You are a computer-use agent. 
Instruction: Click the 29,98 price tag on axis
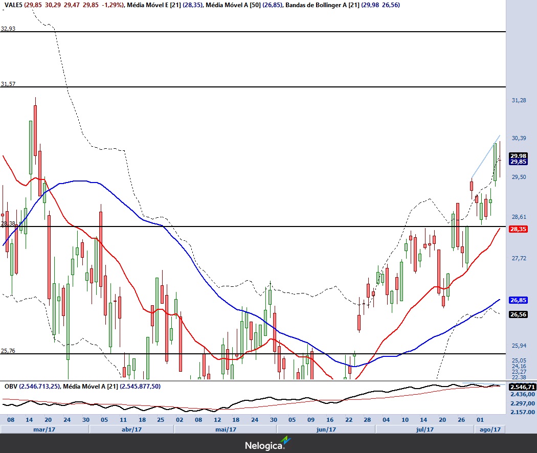point(518,156)
